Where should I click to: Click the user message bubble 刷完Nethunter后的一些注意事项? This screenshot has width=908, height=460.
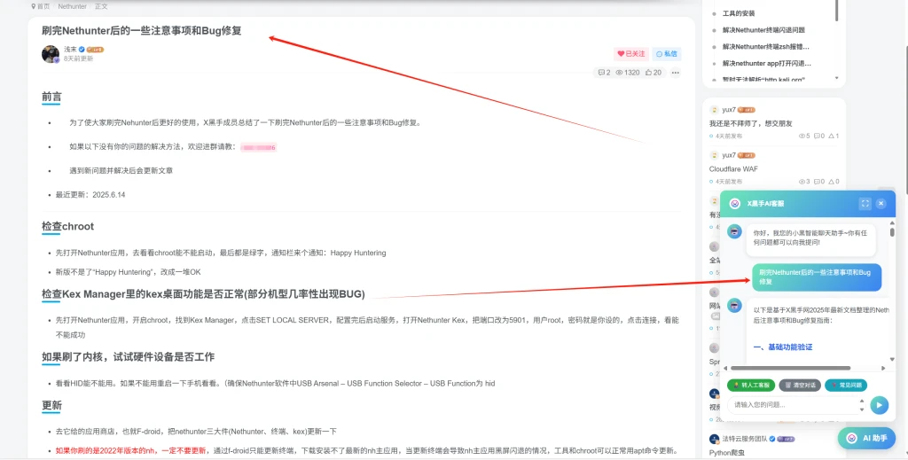pos(817,277)
